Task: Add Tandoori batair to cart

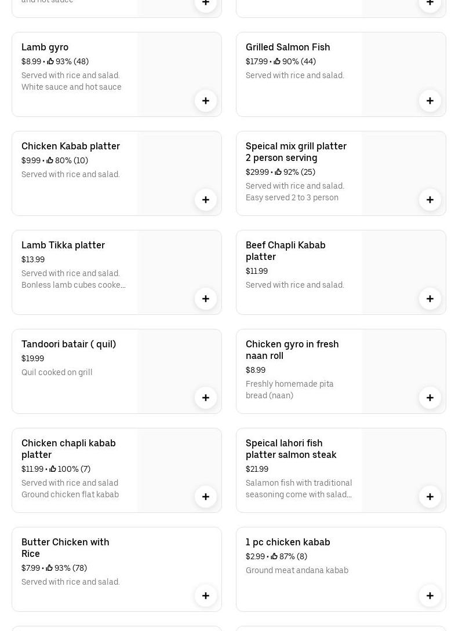Action: [206, 398]
